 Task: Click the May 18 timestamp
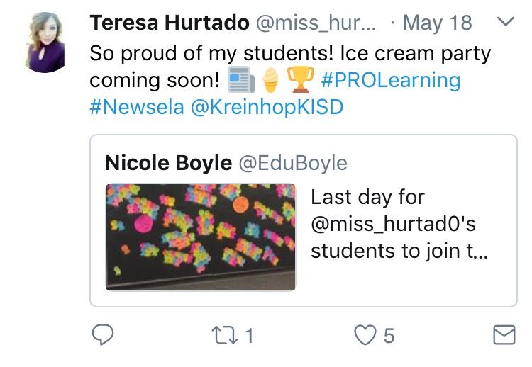(x=436, y=23)
